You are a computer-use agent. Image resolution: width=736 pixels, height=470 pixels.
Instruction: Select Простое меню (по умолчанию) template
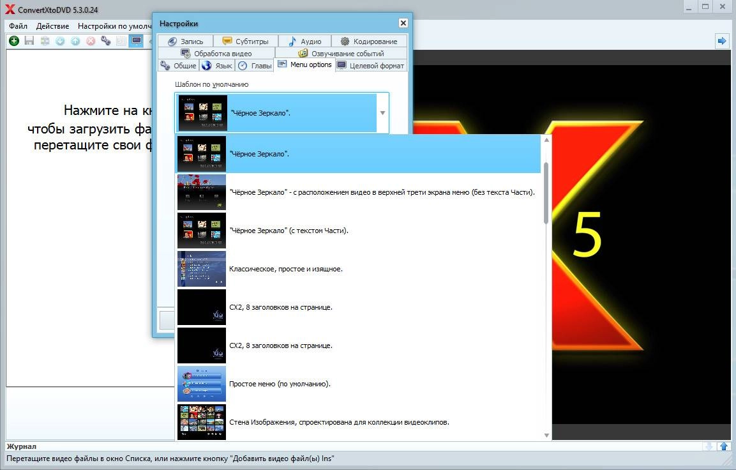(359, 384)
